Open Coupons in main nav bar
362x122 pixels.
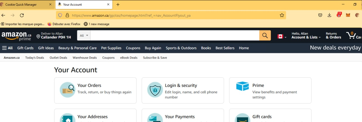(133, 48)
